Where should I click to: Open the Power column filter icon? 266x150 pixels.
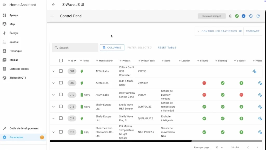81,61
